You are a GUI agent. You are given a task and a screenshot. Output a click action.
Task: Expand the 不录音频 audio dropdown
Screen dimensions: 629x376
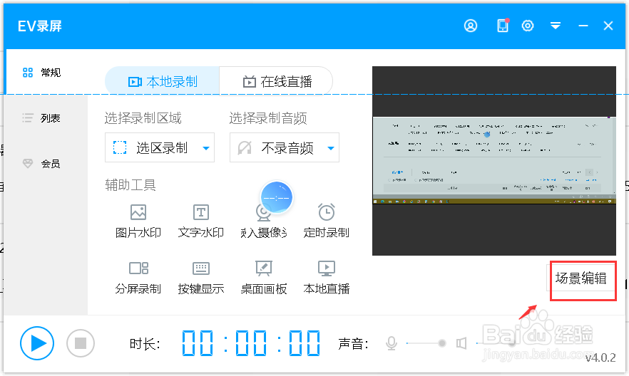285,147
